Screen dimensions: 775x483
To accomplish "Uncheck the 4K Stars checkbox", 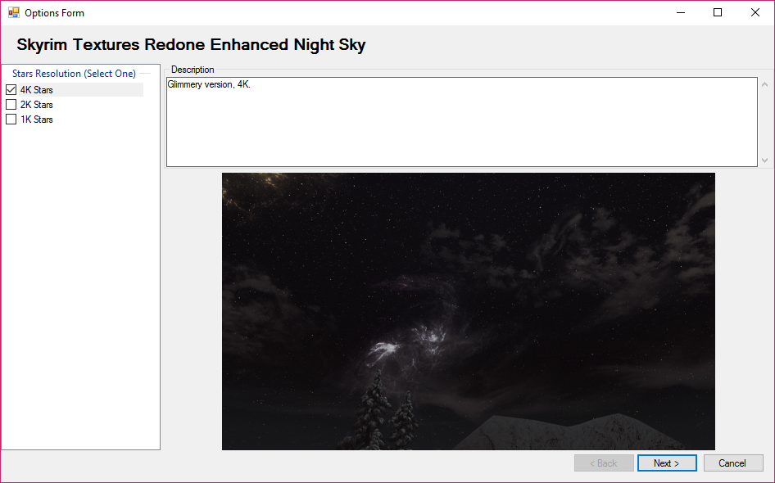I will click(11, 90).
